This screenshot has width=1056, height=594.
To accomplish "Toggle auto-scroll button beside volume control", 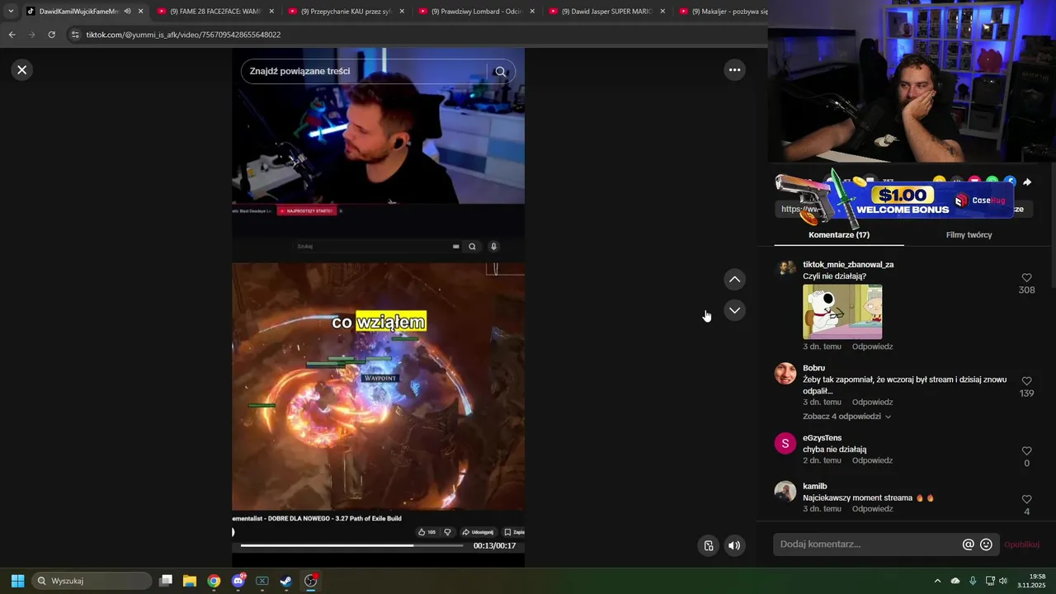I will (x=708, y=545).
